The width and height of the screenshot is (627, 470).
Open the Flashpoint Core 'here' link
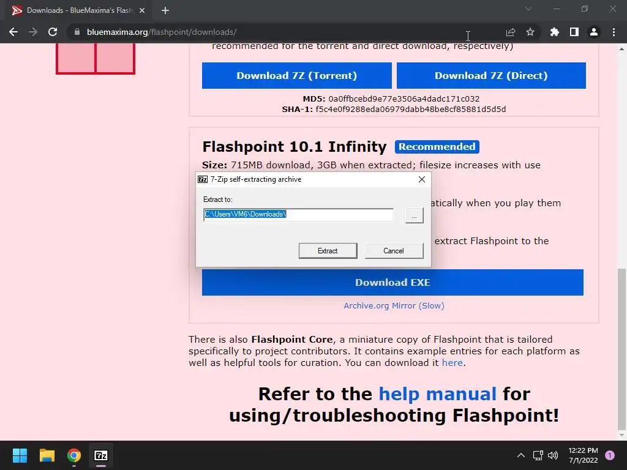(452, 363)
